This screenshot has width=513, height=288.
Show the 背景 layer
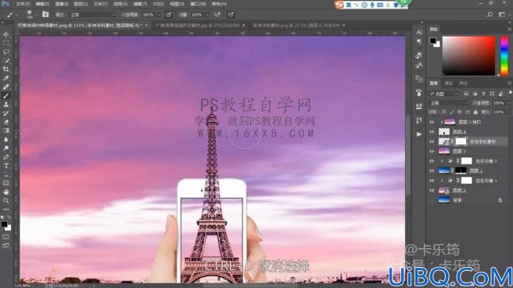point(432,200)
